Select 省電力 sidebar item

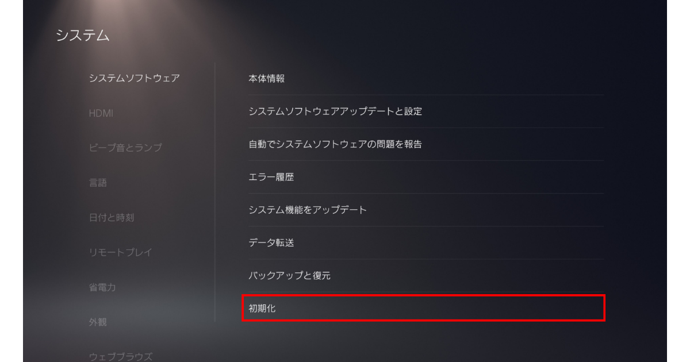coord(102,287)
